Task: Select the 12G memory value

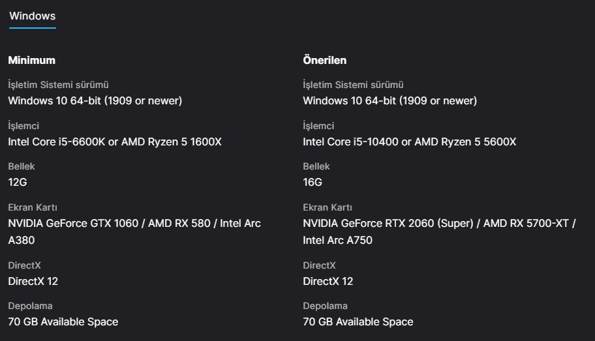Action: click(x=18, y=182)
